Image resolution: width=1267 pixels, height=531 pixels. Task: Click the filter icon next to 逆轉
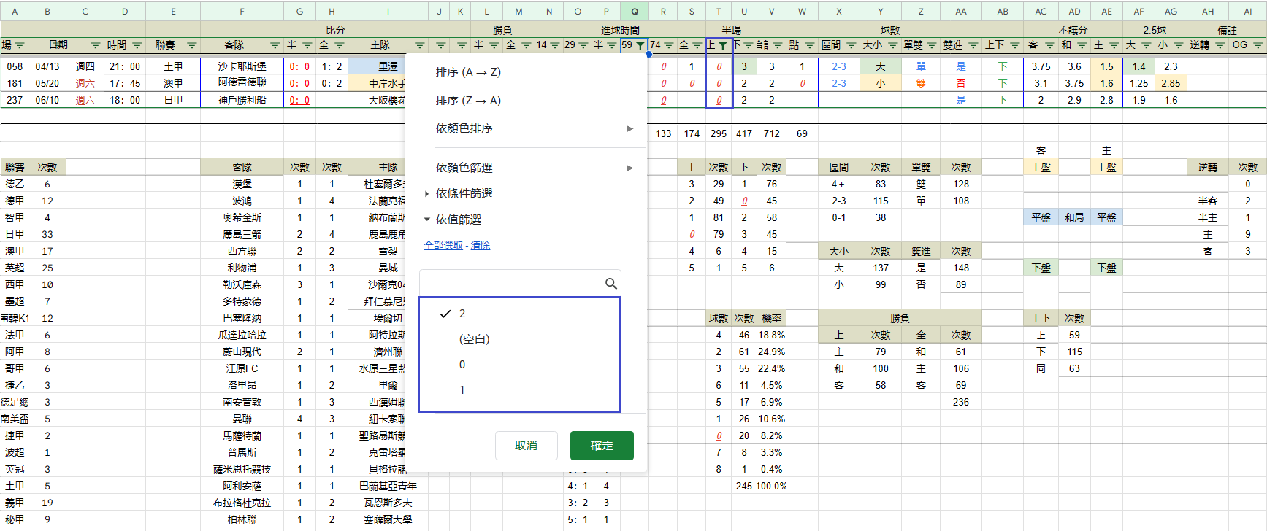(1220, 45)
